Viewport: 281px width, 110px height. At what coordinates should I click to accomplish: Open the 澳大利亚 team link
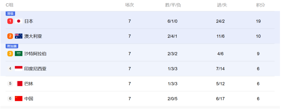tap(33, 36)
